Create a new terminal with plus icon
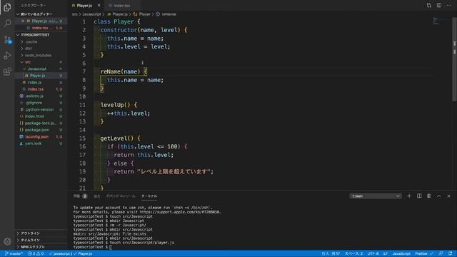Image resolution: width=457 pixels, height=257 pixels. click(409, 196)
